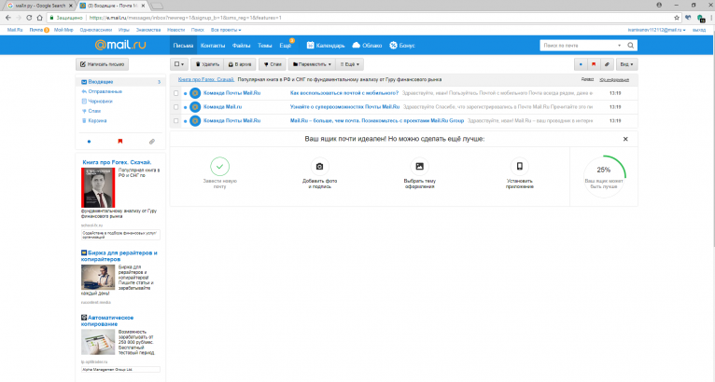
Task: Tick checkbox for 'Узнайте о супервозможностях' email
Action: click(x=175, y=107)
